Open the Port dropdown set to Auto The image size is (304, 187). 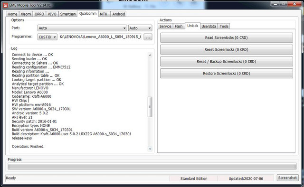(x=82, y=28)
